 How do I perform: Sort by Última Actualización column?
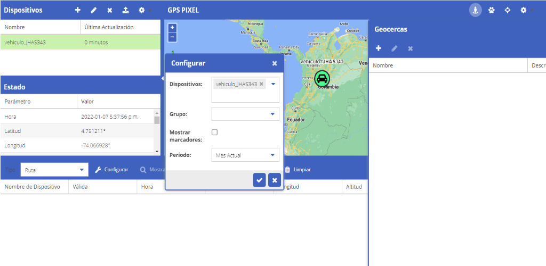(121, 27)
